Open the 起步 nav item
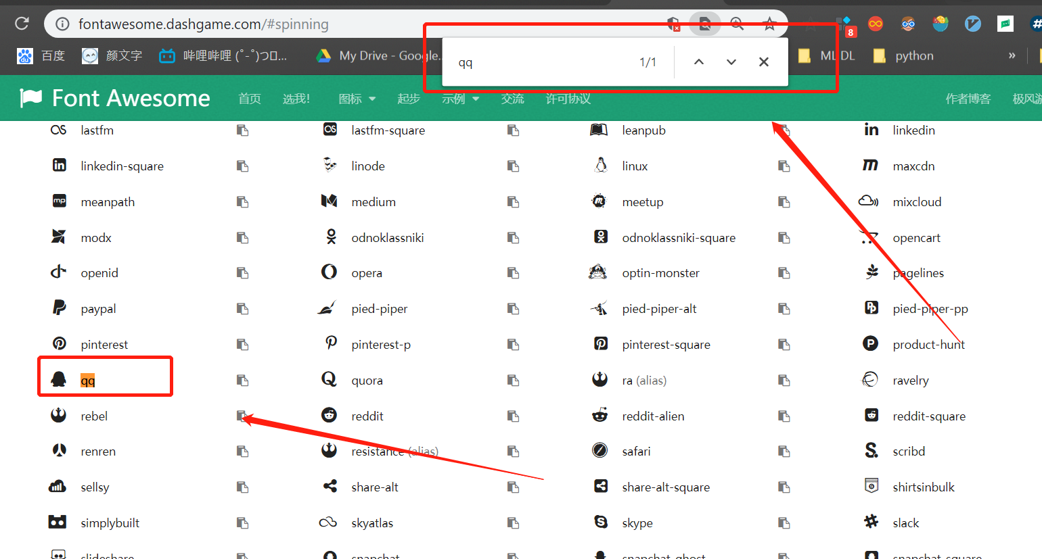Screen dimensions: 1042x559 pyautogui.click(x=409, y=99)
